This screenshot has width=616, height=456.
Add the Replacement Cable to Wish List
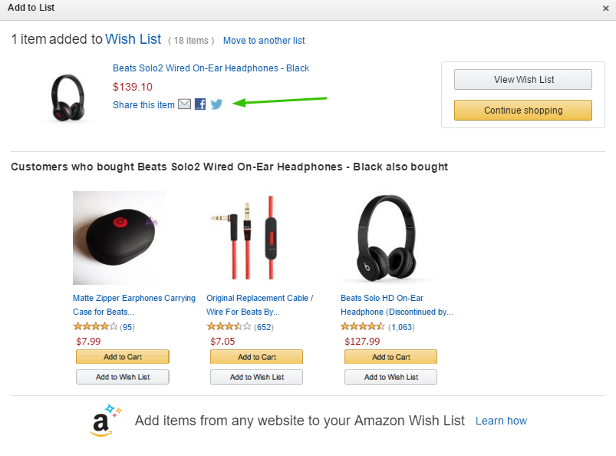256,377
